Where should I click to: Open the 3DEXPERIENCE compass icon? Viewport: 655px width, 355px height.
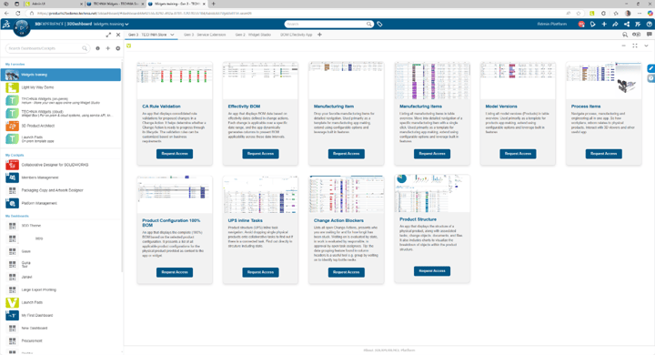(x=21, y=27)
